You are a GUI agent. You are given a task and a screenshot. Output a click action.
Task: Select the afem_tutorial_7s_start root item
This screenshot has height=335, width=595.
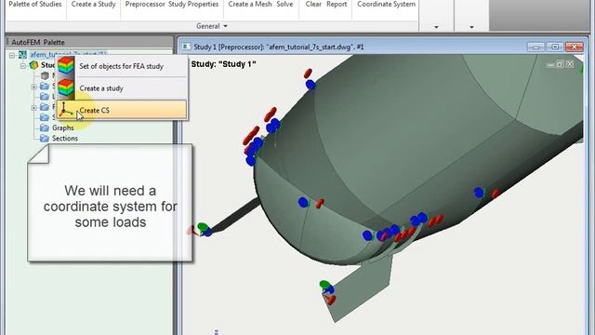[68, 54]
